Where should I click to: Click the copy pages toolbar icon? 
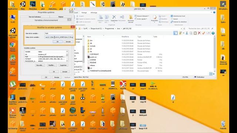pyautogui.click(x=191, y=33)
